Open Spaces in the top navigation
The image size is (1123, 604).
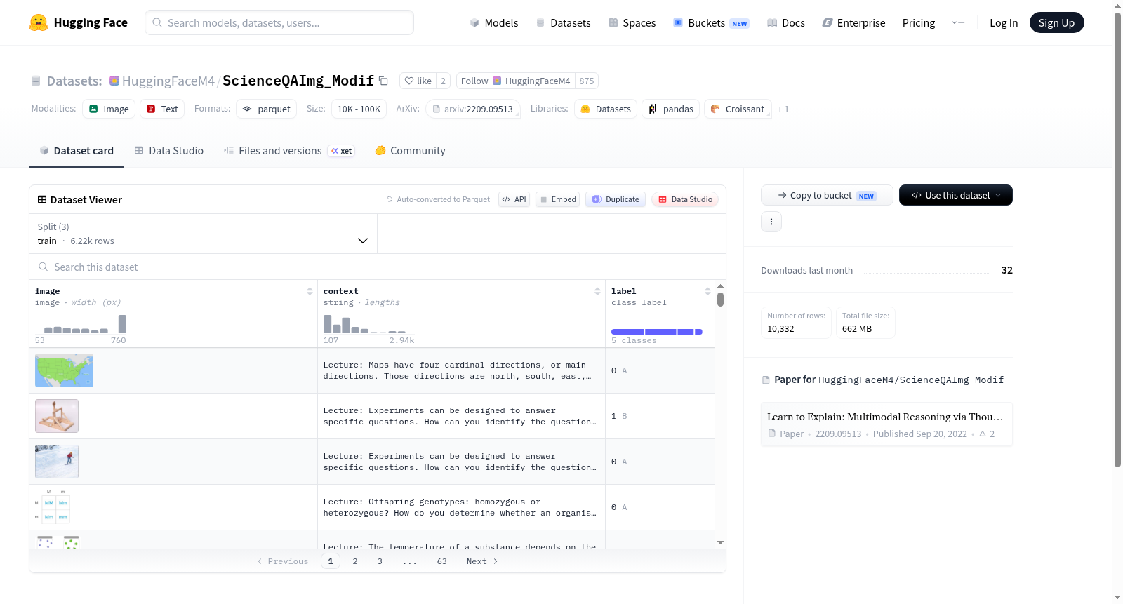point(632,22)
